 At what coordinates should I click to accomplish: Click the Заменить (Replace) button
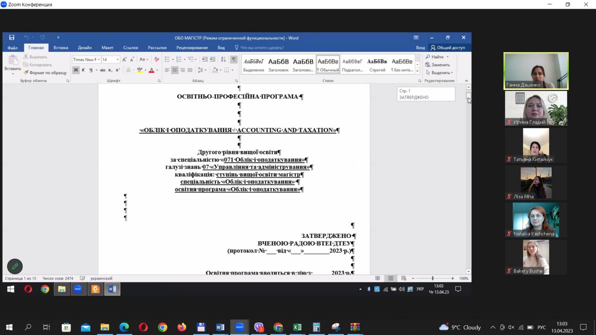(438, 65)
